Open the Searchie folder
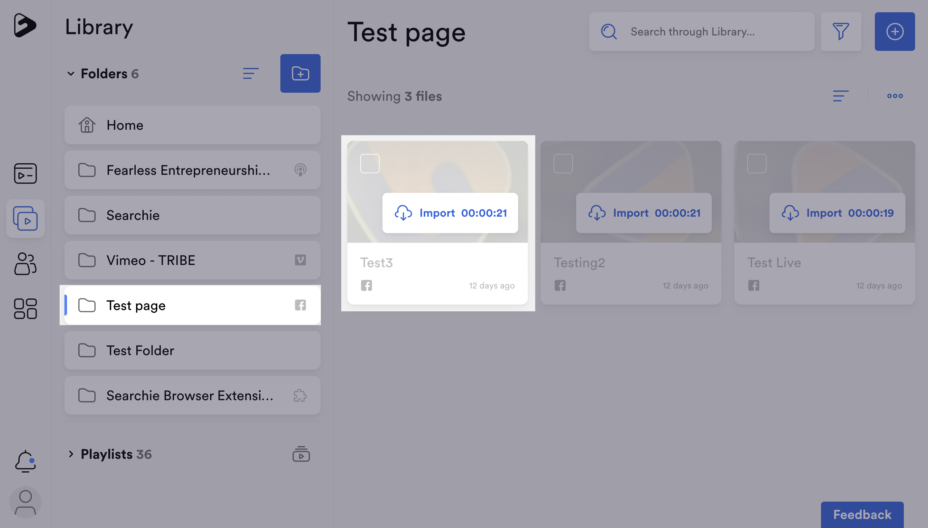Viewport: 928px width, 528px height. [192, 215]
